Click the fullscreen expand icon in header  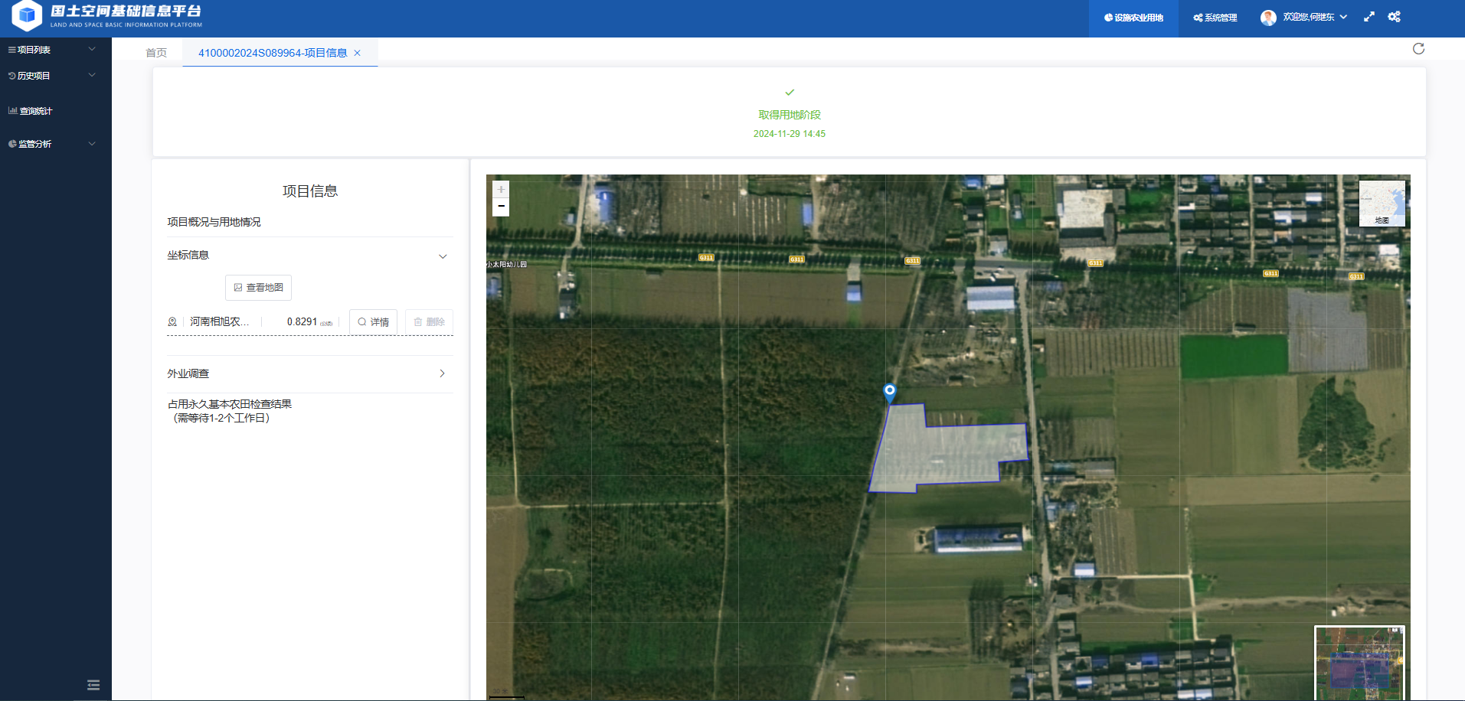tap(1369, 17)
